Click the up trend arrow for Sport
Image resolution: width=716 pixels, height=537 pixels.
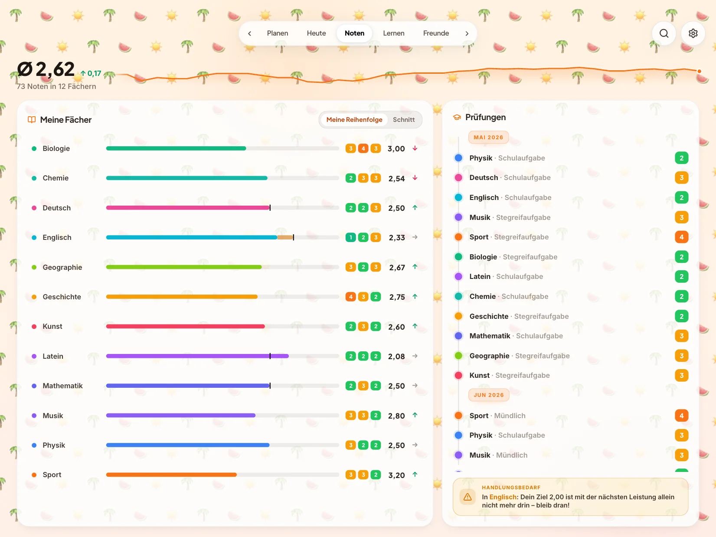(415, 475)
